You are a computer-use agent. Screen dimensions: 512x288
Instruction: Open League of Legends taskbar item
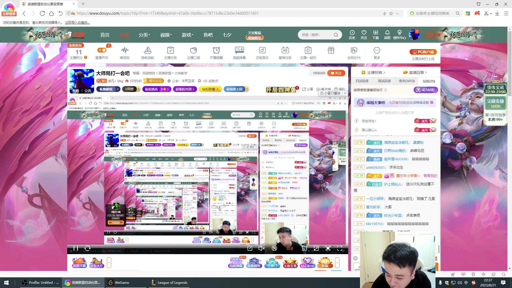[169, 283]
